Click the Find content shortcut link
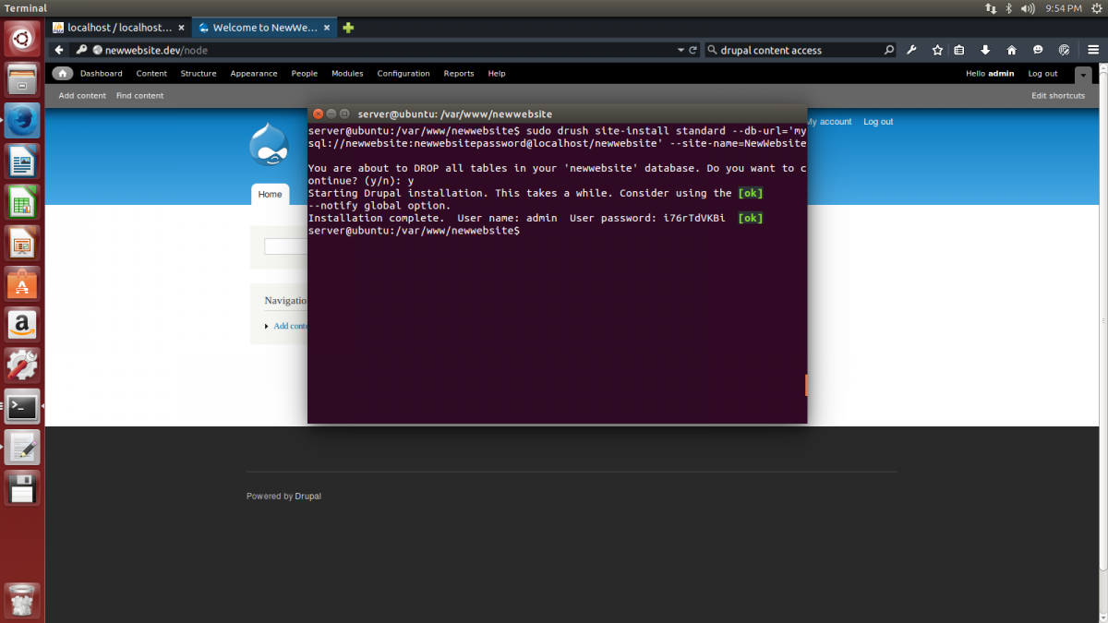1108x623 pixels. (x=140, y=96)
